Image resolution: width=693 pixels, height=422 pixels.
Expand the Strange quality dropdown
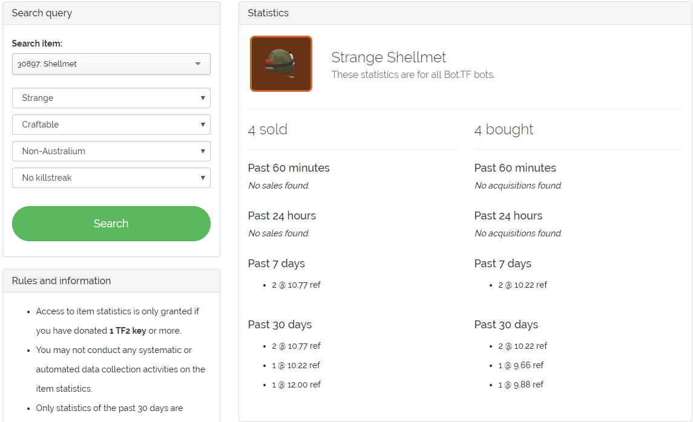click(111, 98)
